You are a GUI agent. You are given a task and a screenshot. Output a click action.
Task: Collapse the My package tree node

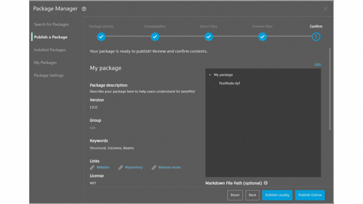210,75
